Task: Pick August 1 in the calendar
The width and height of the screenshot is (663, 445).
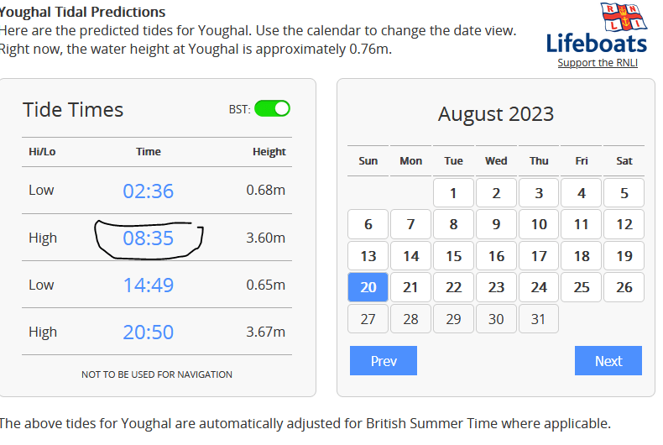Action: [454, 193]
